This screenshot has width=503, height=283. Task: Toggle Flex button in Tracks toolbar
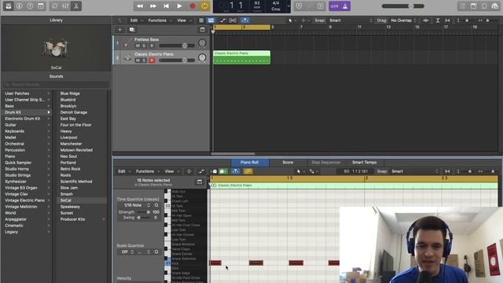click(233, 20)
